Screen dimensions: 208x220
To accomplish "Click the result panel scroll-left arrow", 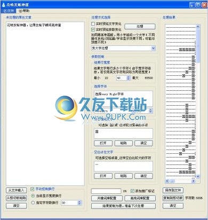I will pos(167,181).
